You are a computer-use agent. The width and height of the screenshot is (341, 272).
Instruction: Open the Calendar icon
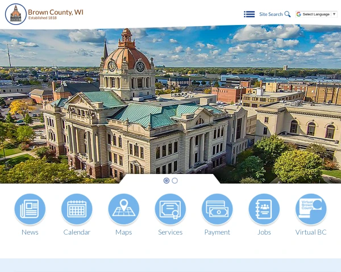pos(77,209)
